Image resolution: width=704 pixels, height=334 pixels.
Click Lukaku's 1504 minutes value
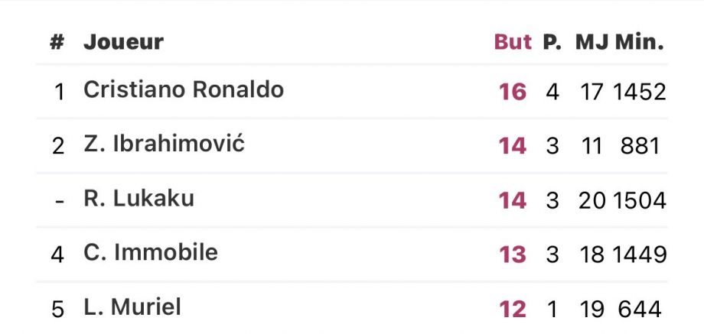pos(640,200)
